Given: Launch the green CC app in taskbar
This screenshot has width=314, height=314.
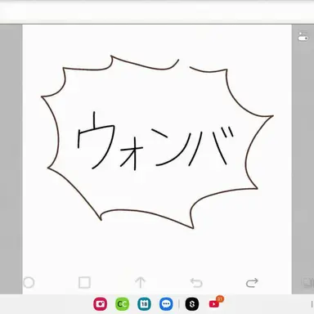Looking at the screenshot, I should (x=122, y=304).
